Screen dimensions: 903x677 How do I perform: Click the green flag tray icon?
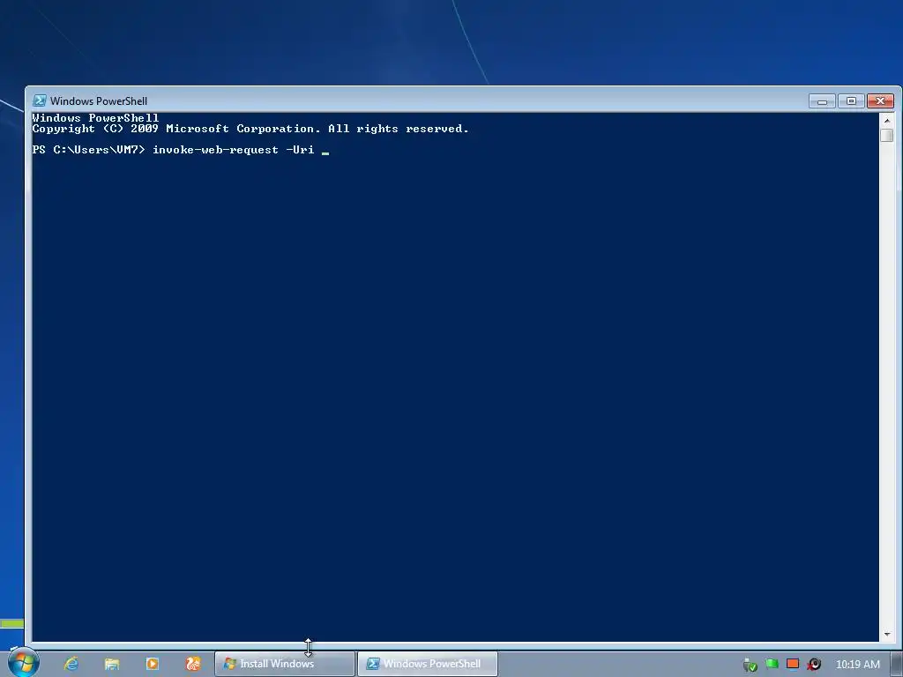772,665
